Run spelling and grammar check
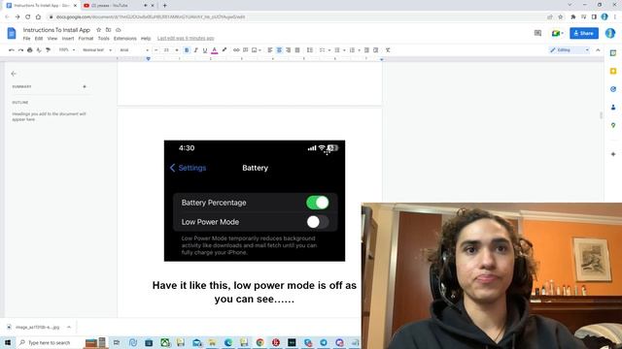Viewport: 622px width, 349px height. [x=39, y=50]
